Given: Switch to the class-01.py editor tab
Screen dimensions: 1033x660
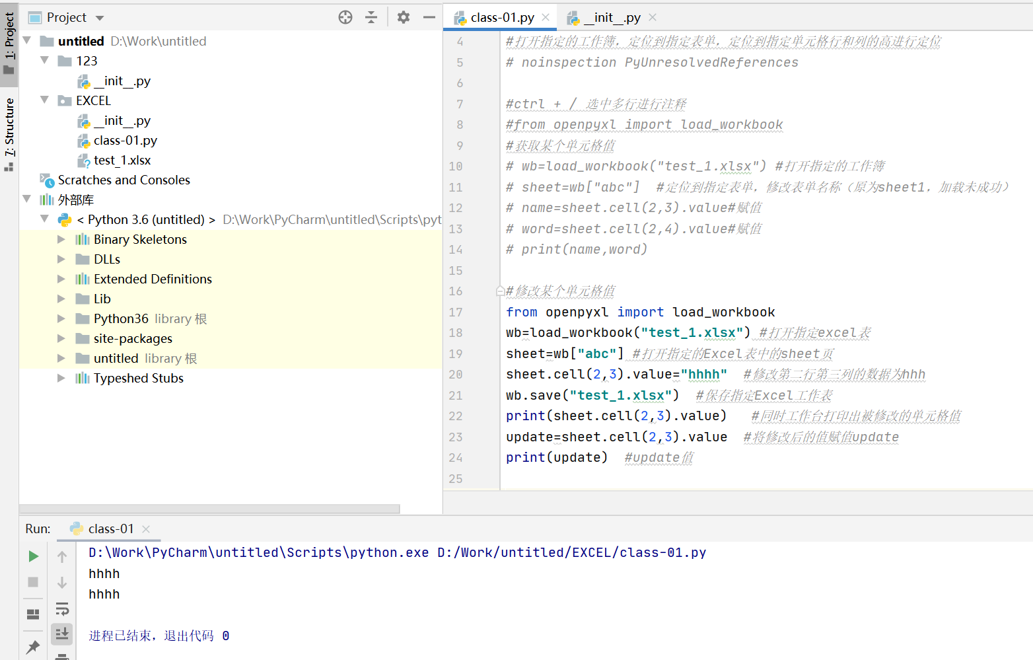Looking at the screenshot, I should tap(501, 18).
